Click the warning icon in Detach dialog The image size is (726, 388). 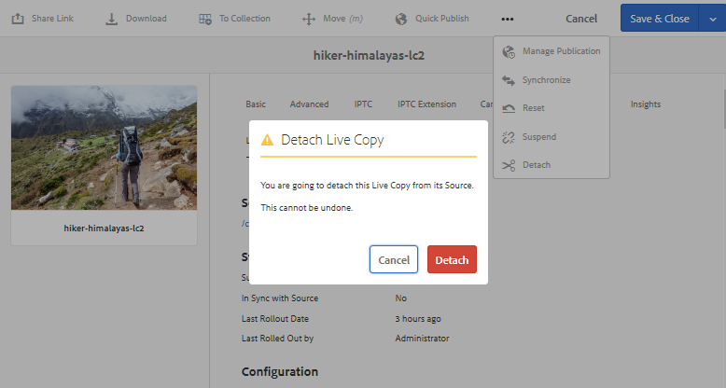tap(268, 140)
